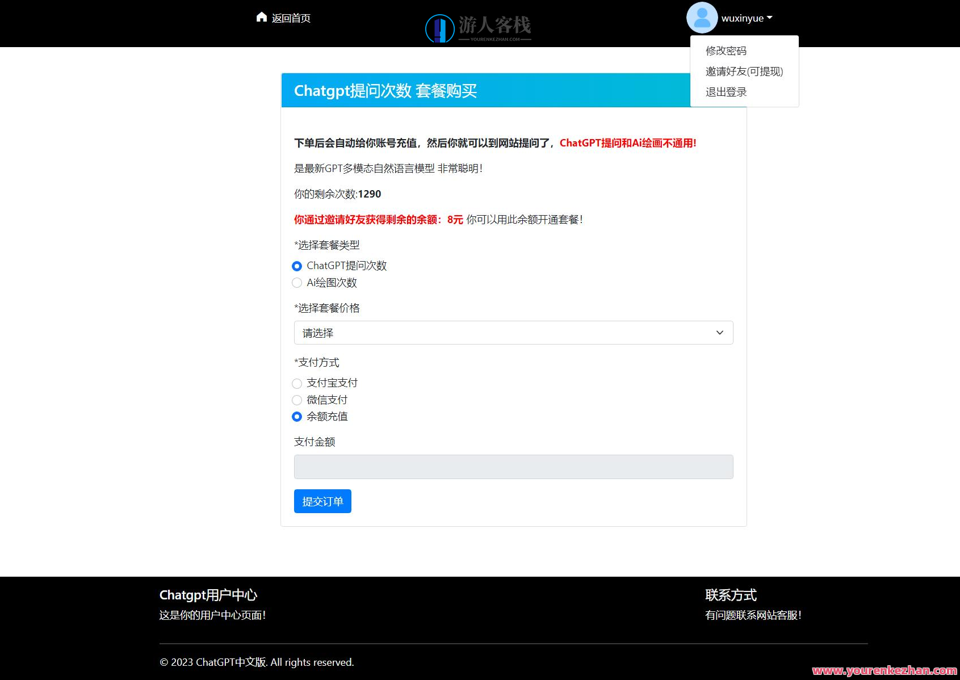Click the 返回首页 navigation link
The image size is (960, 680).
click(x=290, y=18)
